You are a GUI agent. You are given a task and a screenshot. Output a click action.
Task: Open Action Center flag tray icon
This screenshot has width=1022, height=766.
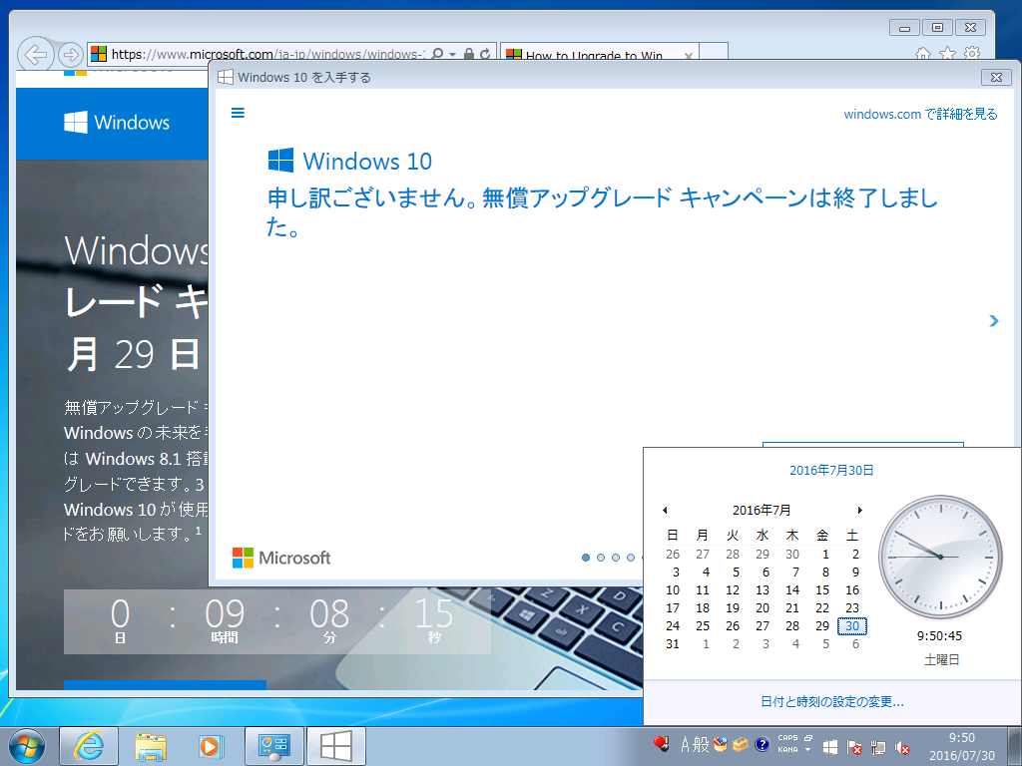854,747
